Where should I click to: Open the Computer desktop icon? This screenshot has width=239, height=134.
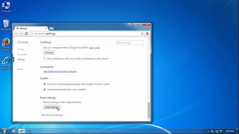pos(6,7)
